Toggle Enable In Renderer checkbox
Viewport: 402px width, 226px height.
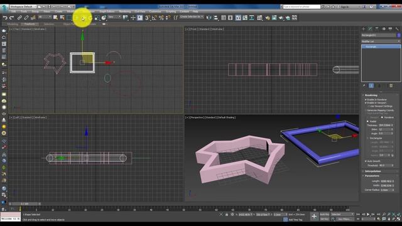tap(366, 100)
